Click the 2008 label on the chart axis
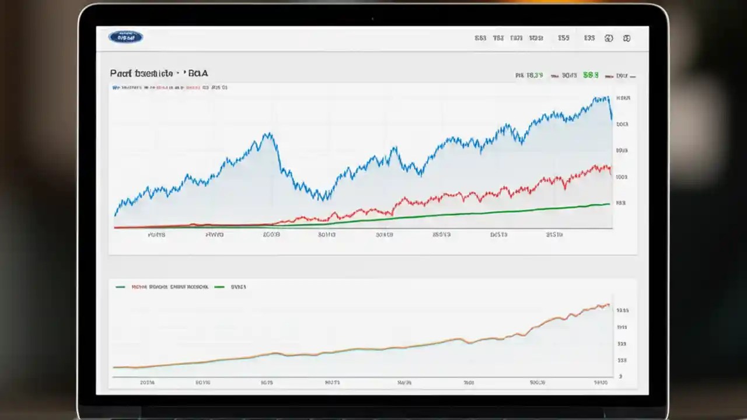Viewport: 747px width, 420px height. pos(272,235)
